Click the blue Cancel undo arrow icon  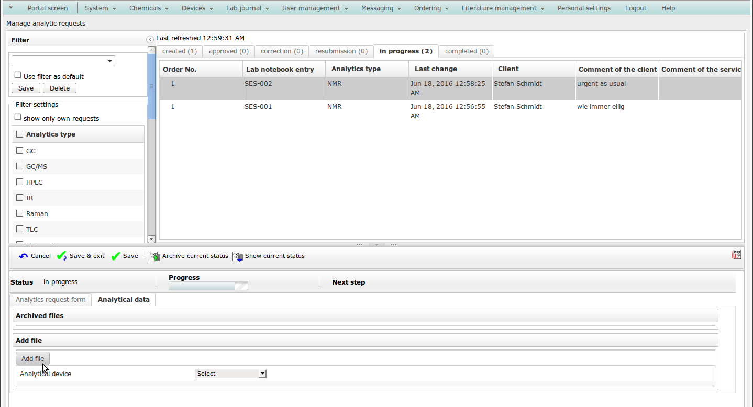click(x=24, y=256)
